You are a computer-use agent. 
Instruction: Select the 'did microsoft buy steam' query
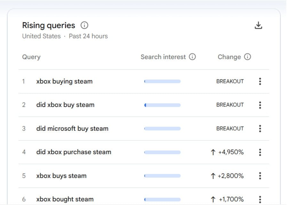coord(72,129)
